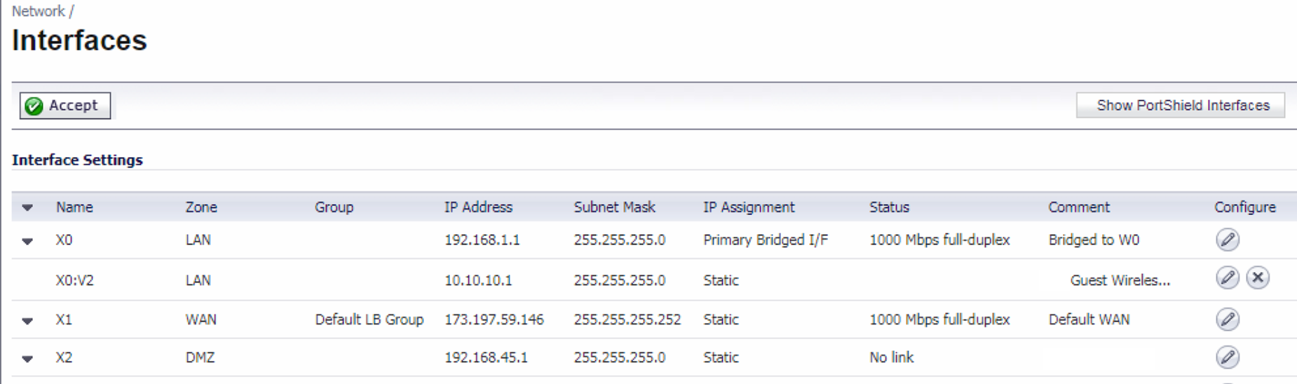The width and height of the screenshot is (1297, 384).
Task: Collapse the X0 interface row
Action: pyautogui.click(x=27, y=241)
